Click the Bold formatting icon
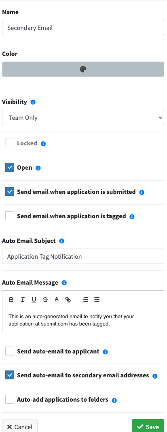The image size is (167, 432). 11,300
